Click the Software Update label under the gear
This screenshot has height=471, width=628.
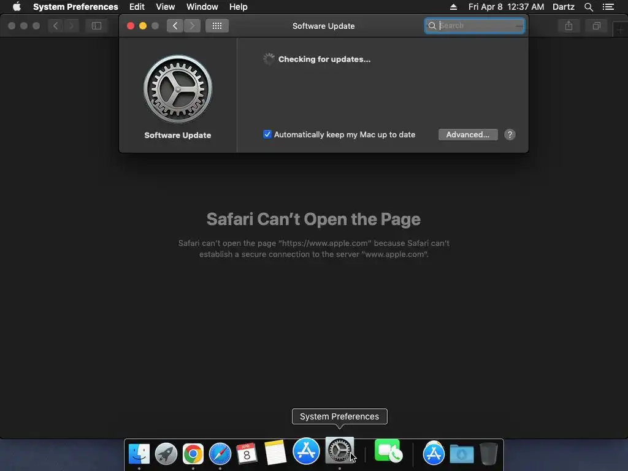click(177, 136)
